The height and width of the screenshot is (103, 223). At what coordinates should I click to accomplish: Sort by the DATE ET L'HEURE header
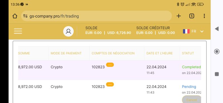159,53
